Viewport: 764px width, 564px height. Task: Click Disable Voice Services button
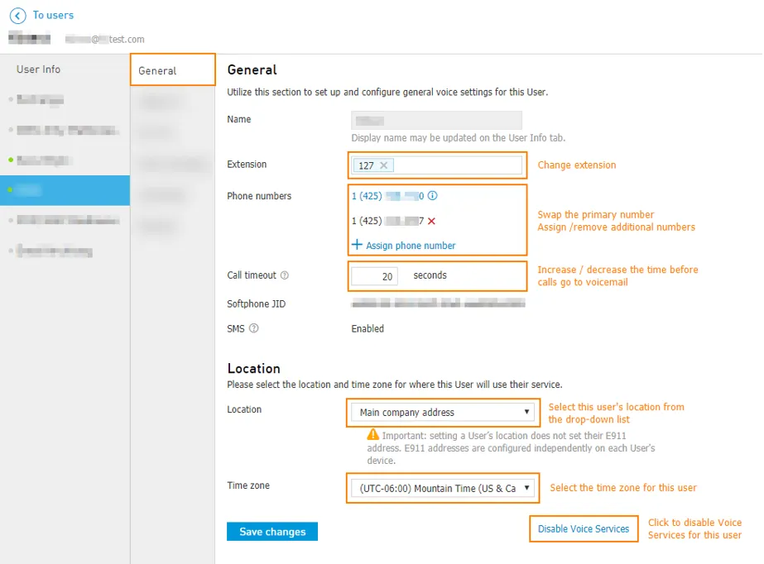584,528
